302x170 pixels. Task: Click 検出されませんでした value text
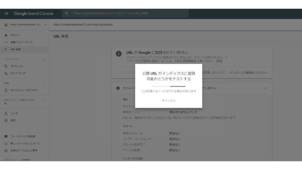(183, 112)
